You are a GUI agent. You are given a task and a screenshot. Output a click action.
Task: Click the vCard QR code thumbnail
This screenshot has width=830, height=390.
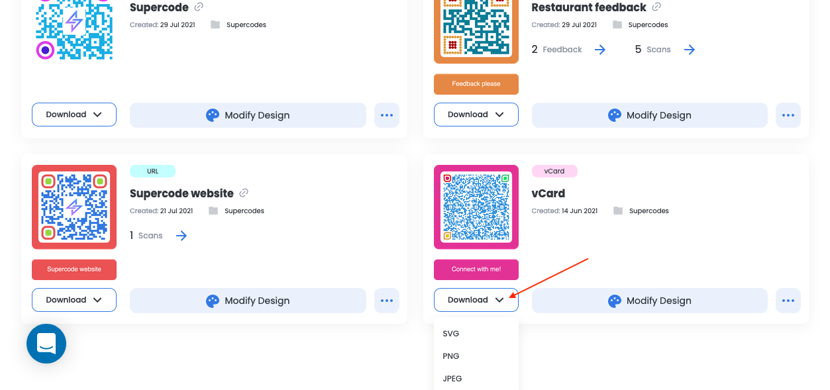coord(476,207)
